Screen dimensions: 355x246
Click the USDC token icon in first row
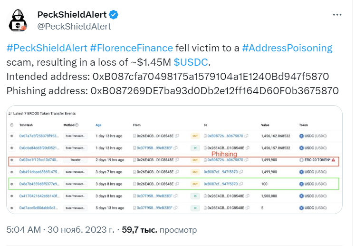pos(301,136)
